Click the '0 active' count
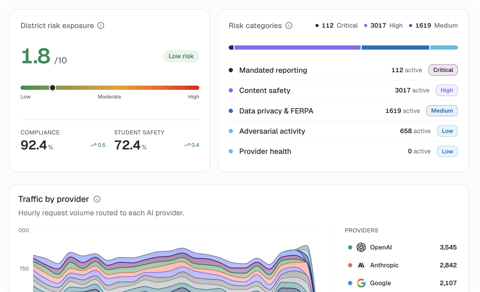This screenshot has width=480, height=292. pos(419,151)
